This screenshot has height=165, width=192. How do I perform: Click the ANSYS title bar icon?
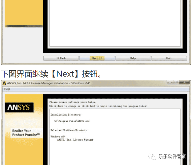pyautogui.click(x=4, y=83)
